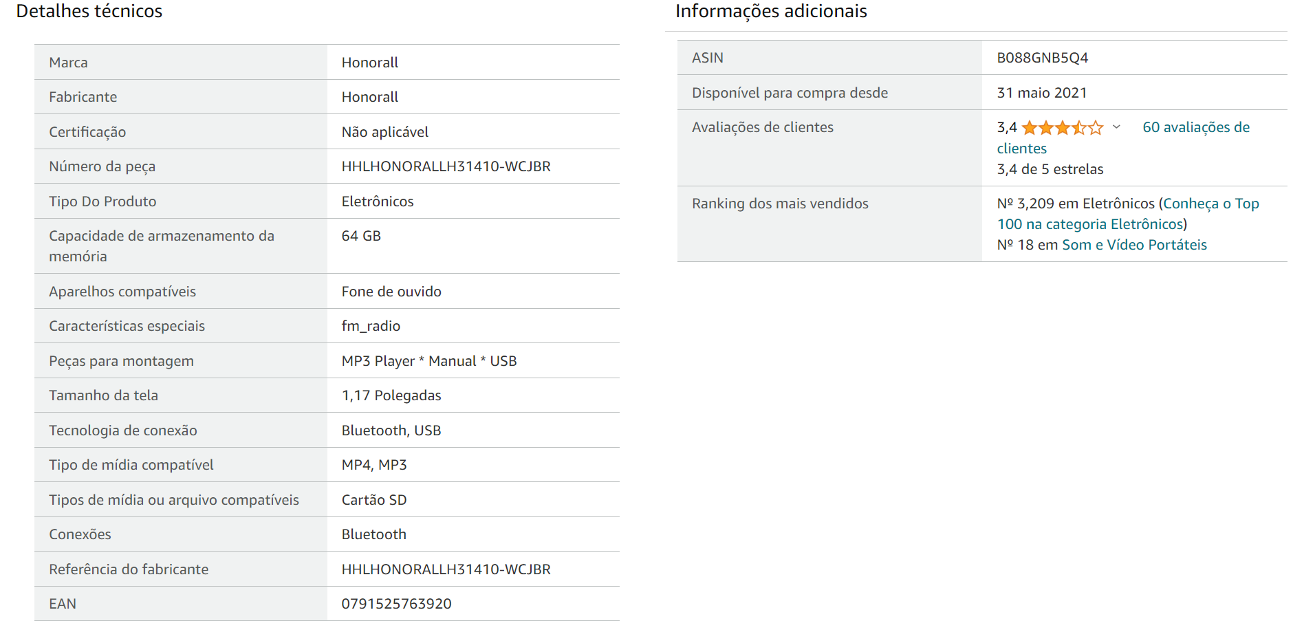Image resolution: width=1304 pixels, height=621 pixels.
Task: Click the Informações adicionais heading
Action: coord(771,11)
